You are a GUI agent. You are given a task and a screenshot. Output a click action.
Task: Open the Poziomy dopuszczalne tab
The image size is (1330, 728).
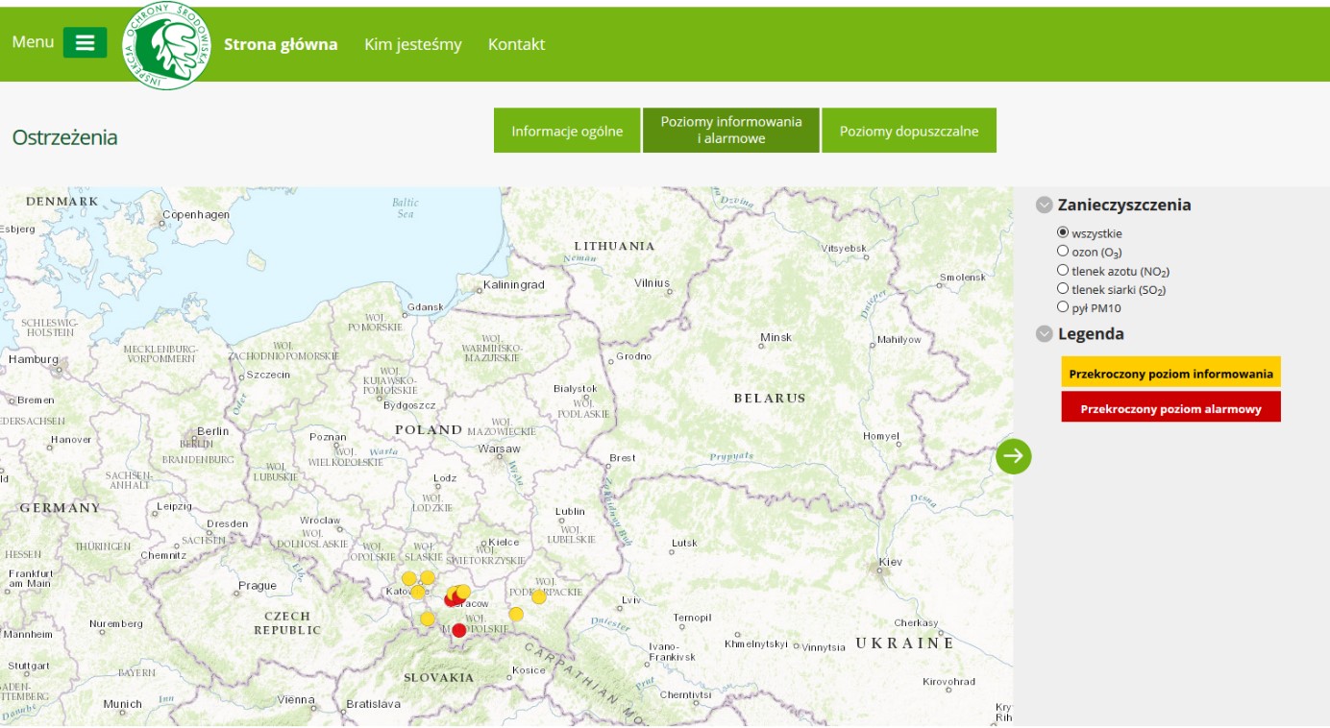908,131
